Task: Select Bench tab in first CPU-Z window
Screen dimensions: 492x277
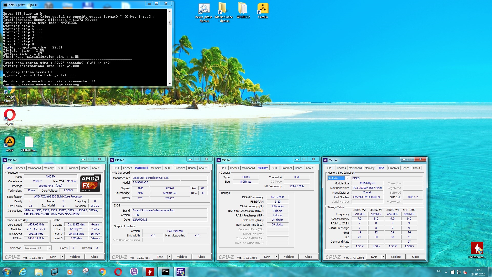Action: click(x=85, y=168)
